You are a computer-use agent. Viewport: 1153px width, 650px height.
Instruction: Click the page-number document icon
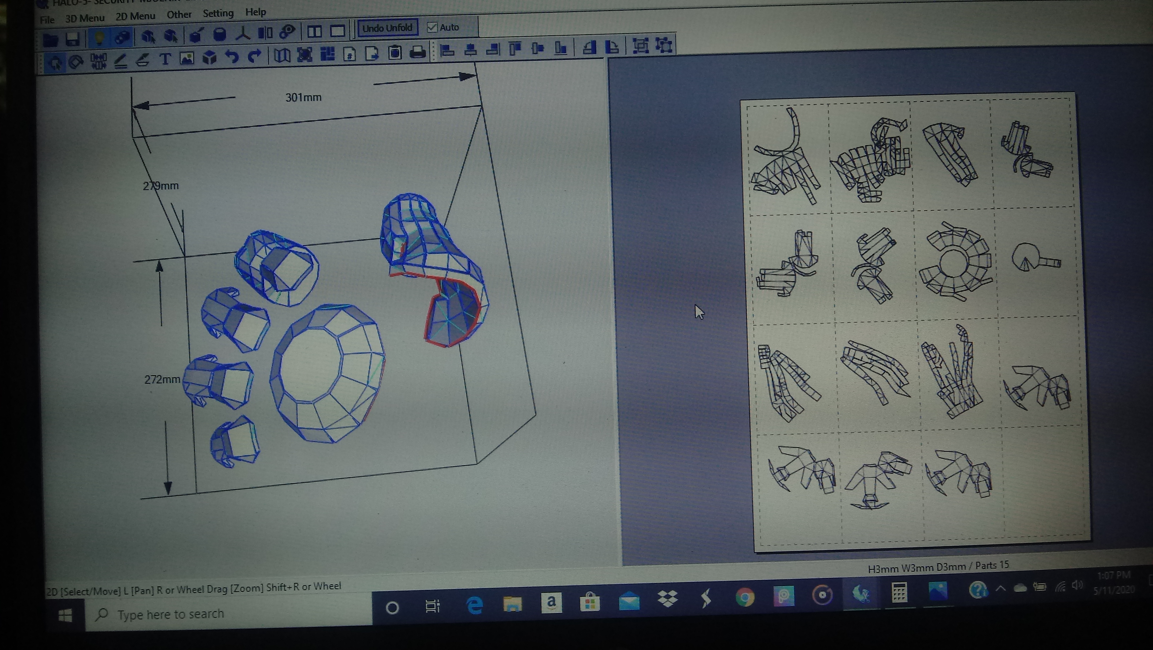tap(350, 54)
